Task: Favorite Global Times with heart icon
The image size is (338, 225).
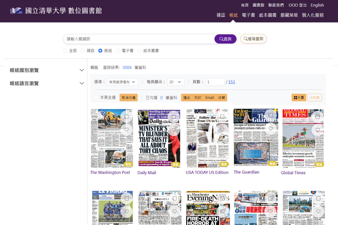Action: click(318, 130)
